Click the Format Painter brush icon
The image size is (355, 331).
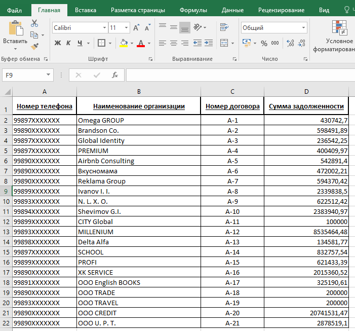(34, 47)
